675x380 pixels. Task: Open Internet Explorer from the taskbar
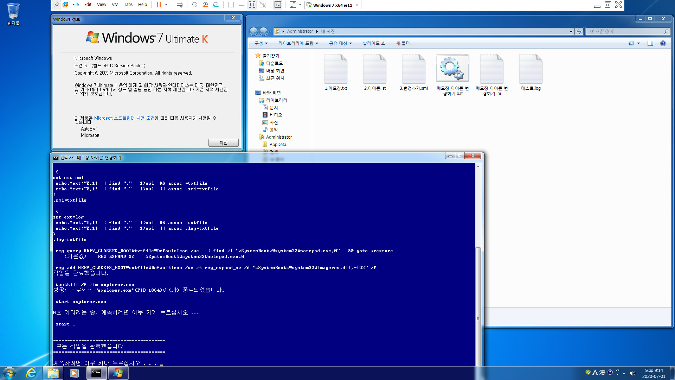(x=31, y=373)
